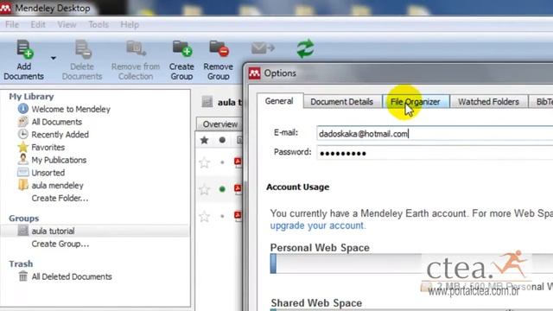This screenshot has width=553, height=311.
Task: Select the aula tutorial group
Action: coord(53,232)
